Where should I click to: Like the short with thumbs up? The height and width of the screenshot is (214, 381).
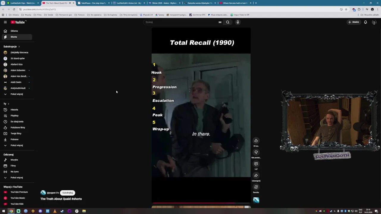pyautogui.click(x=256, y=141)
